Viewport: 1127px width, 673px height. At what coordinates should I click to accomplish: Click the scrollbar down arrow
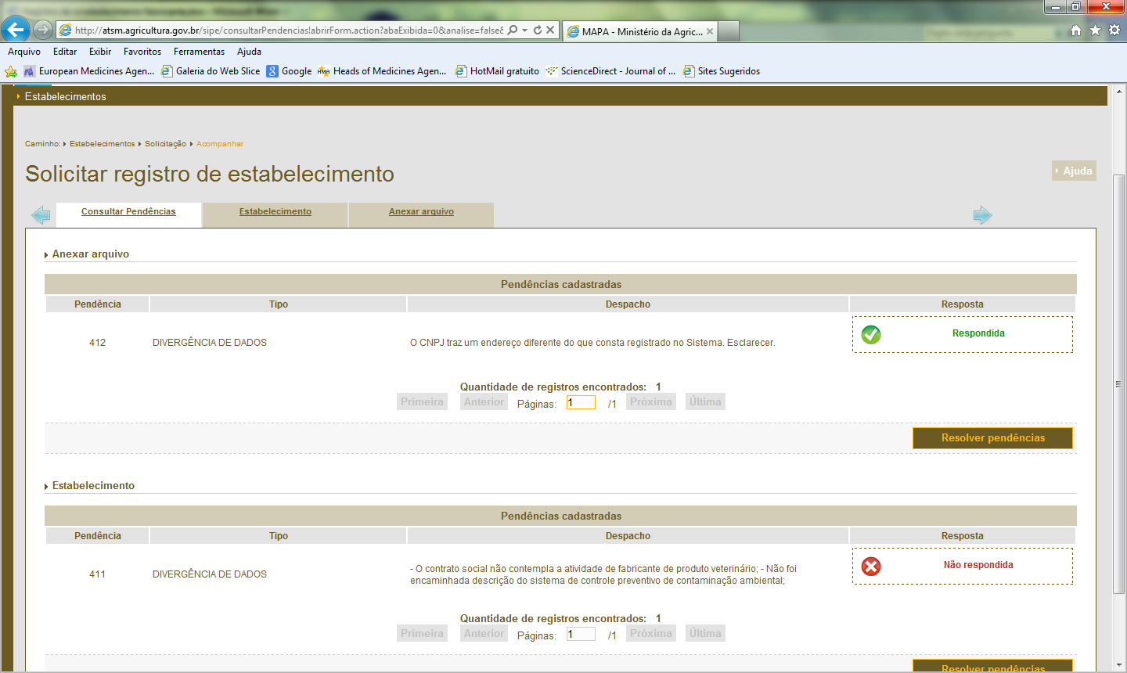[1119, 665]
